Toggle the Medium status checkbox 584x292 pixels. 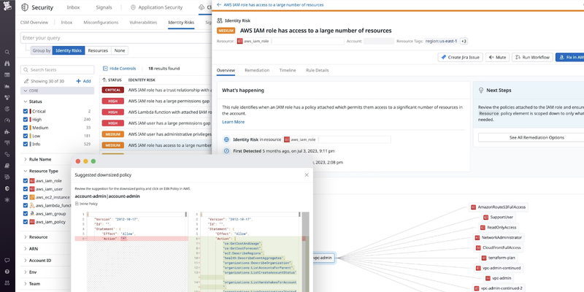(27, 127)
